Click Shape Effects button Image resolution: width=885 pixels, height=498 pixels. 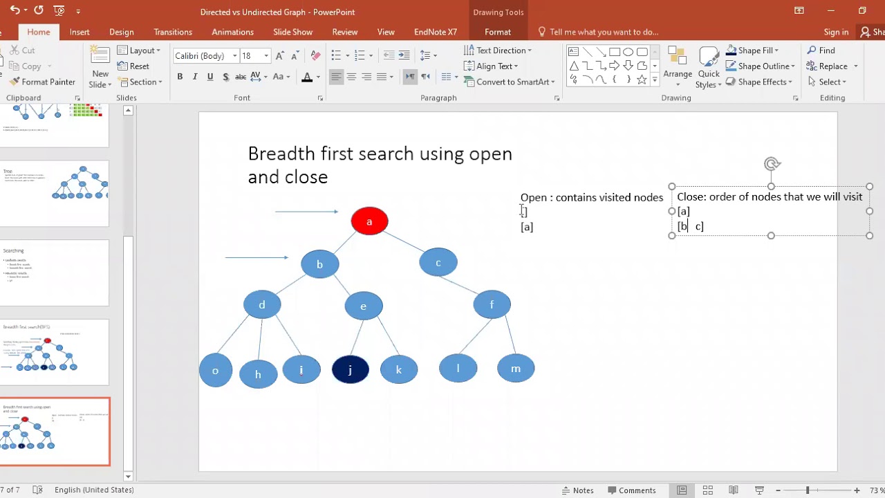click(758, 82)
